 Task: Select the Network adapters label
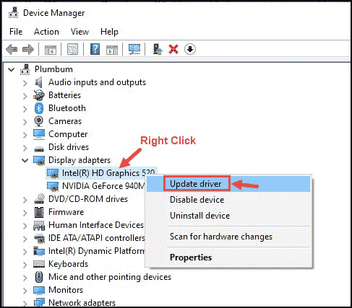82,302
